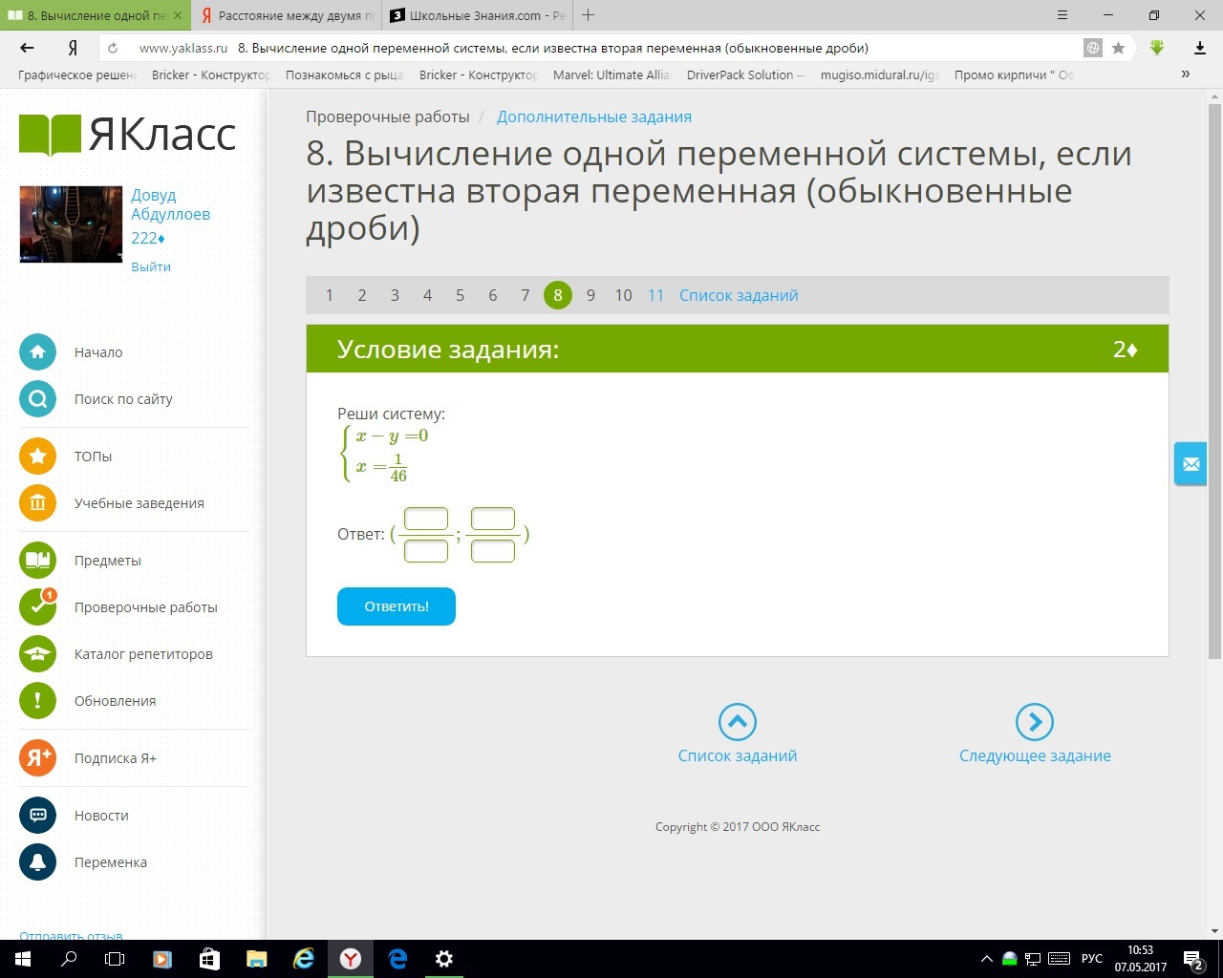Open Windows taskbar search

tap(69, 959)
